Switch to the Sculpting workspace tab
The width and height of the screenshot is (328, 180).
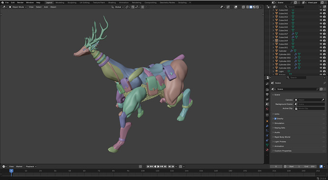coord(72,3)
